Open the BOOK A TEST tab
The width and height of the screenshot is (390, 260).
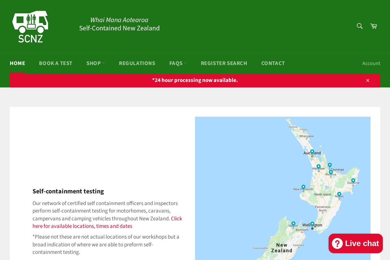(x=56, y=63)
